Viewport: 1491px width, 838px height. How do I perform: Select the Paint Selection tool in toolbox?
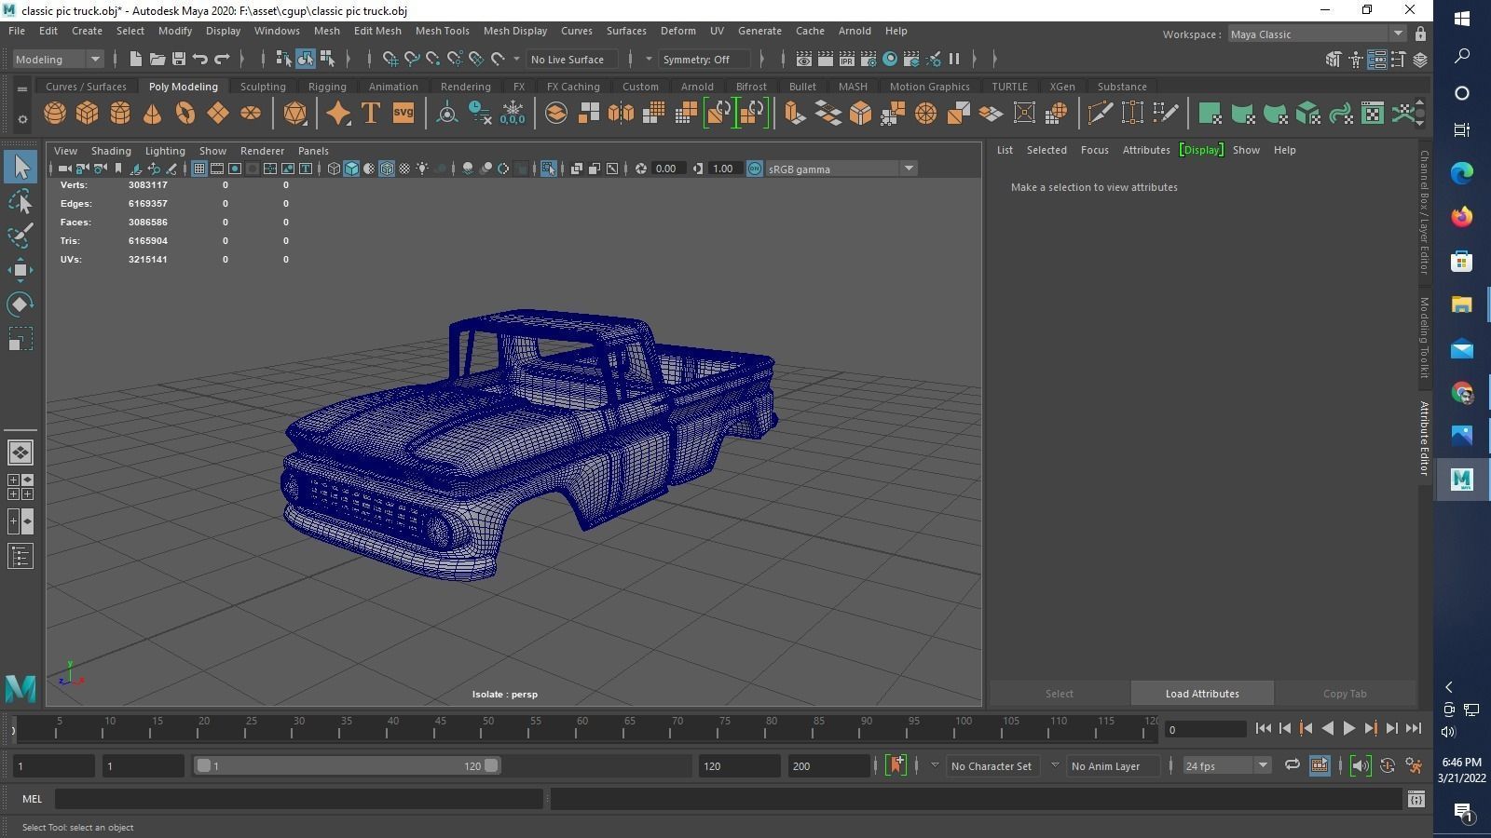[21, 235]
